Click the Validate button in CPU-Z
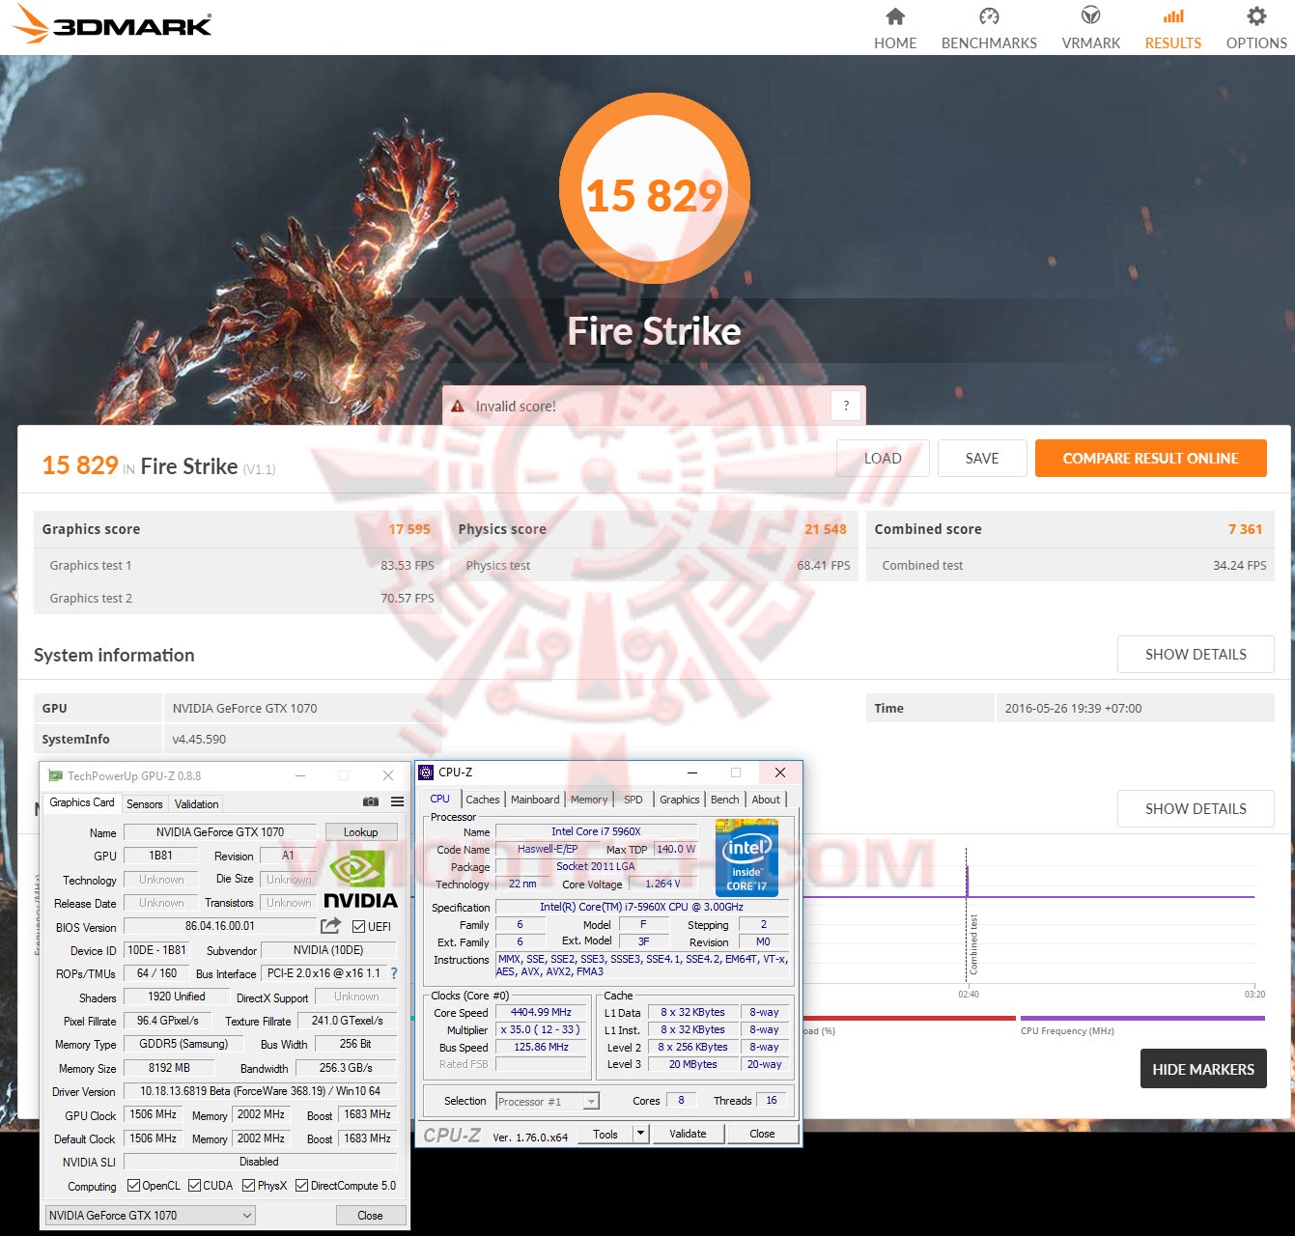The height and width of the screenshot is (1236, 1295). (x=688, y=1134)
